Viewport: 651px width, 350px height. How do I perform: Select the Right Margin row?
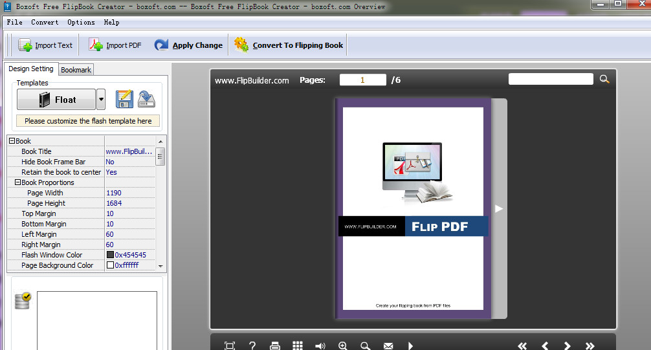point(81,245)
